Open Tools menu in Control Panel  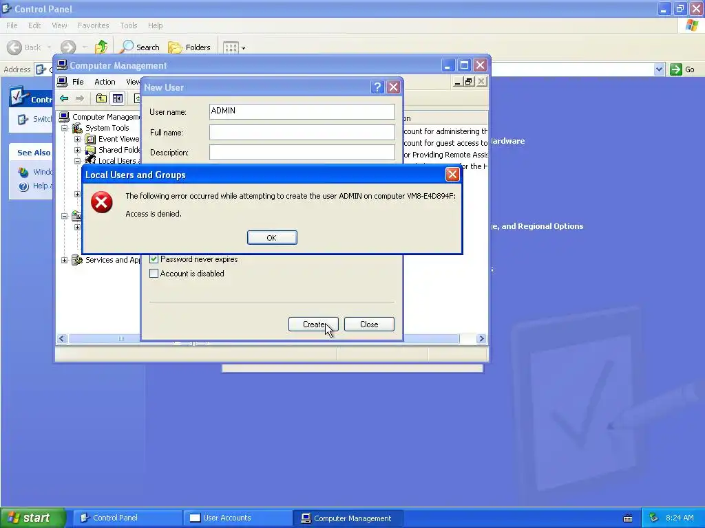coord(128,25)
